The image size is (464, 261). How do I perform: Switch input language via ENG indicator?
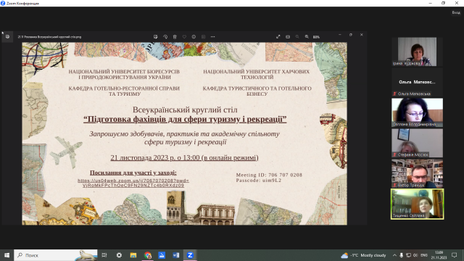click(x=423, y=255)
